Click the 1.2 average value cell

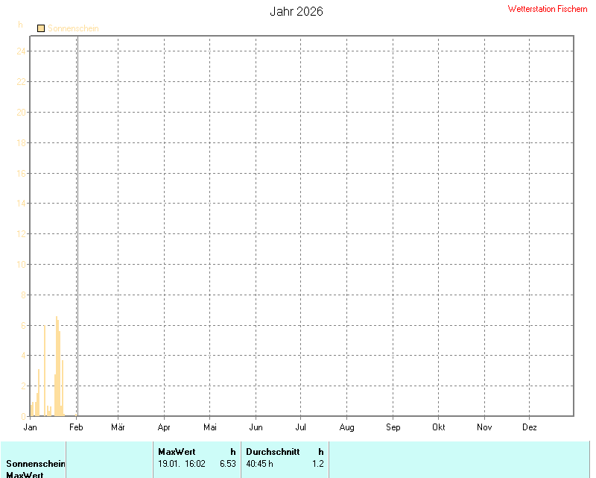317,463
